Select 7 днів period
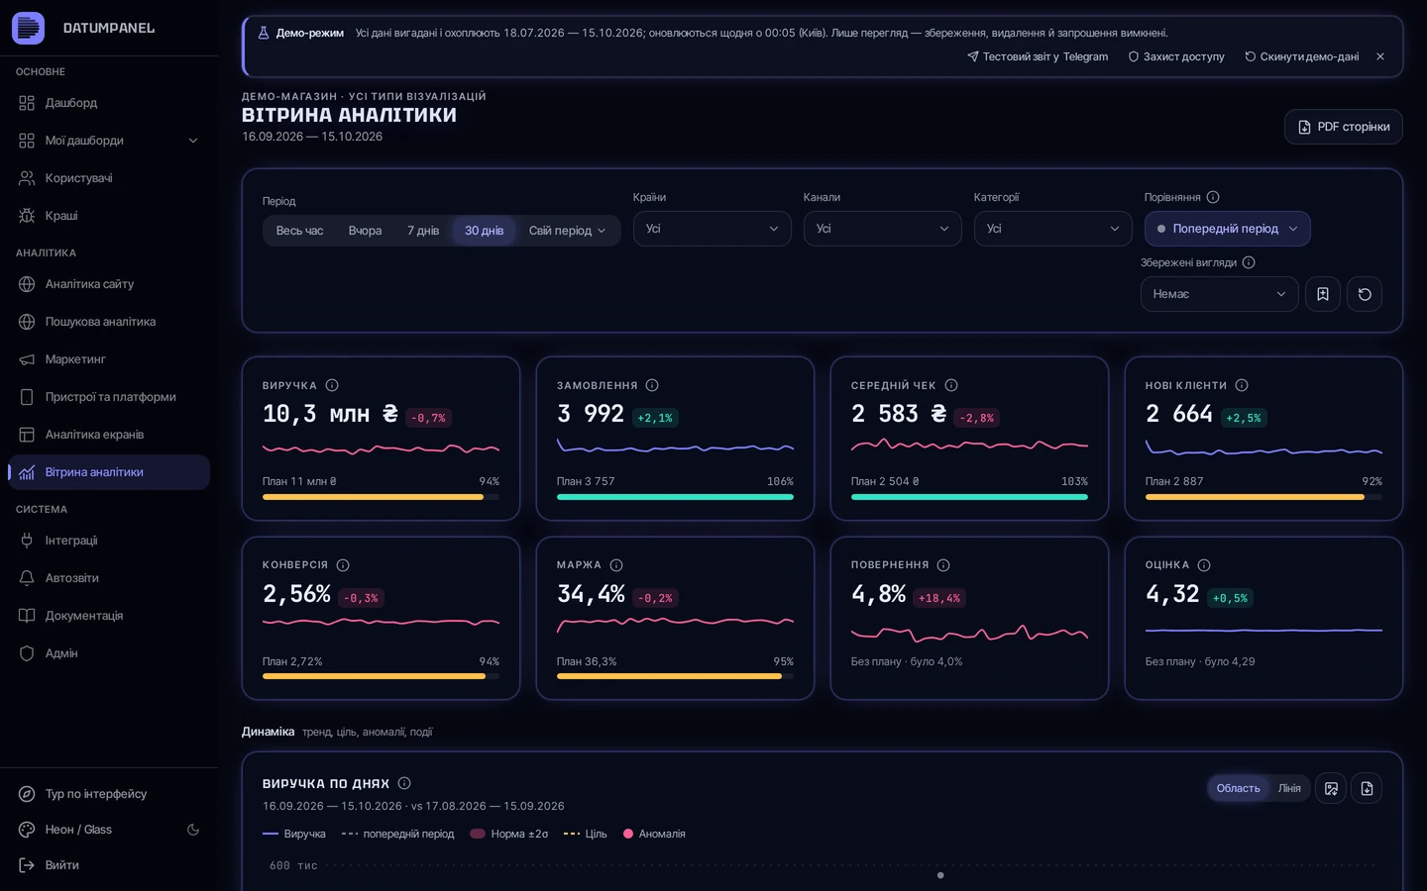Screen dimensions: 1427x891 423,231
